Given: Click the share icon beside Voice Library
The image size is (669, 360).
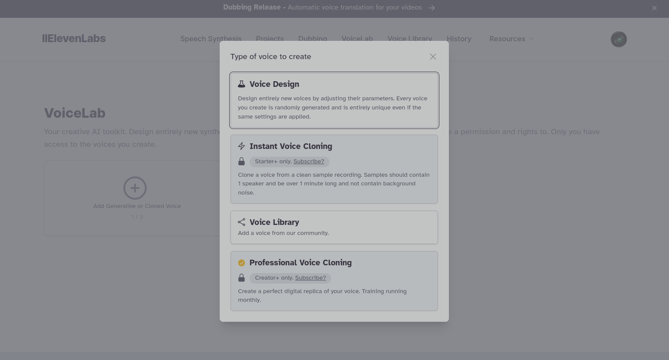Looking at the screenshot, I should point(241,222).
